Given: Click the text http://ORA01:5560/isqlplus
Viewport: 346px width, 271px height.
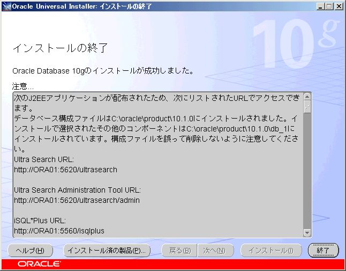Looking at the screenshot, I should [59, 231].
